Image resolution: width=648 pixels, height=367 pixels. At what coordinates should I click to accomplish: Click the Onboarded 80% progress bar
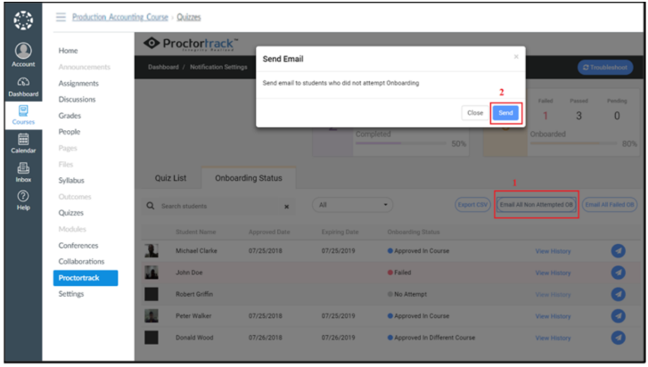[x=575, y=143]
